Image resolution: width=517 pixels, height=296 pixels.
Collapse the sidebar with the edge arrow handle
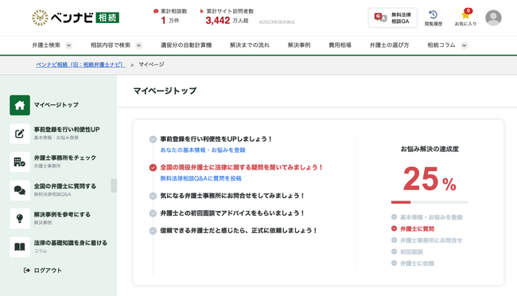[x=114, y=185]
